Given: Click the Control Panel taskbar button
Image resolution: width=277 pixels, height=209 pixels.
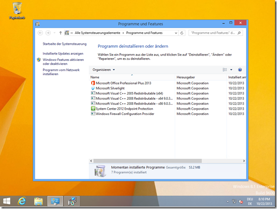Looking at the screenshot, I should click(55, 201).
